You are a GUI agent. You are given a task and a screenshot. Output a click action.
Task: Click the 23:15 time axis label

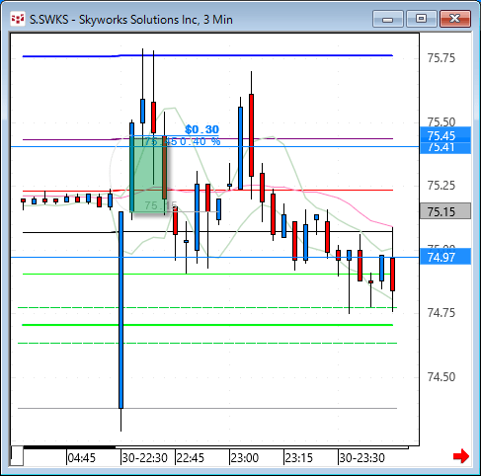point(298,458)
